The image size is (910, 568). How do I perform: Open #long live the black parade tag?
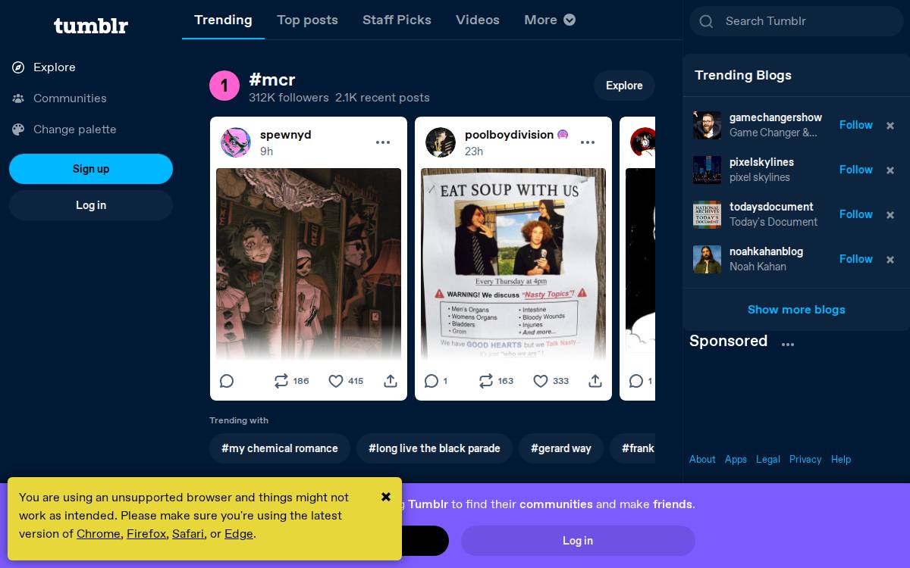pyautogui.click(x=435, y=448)
